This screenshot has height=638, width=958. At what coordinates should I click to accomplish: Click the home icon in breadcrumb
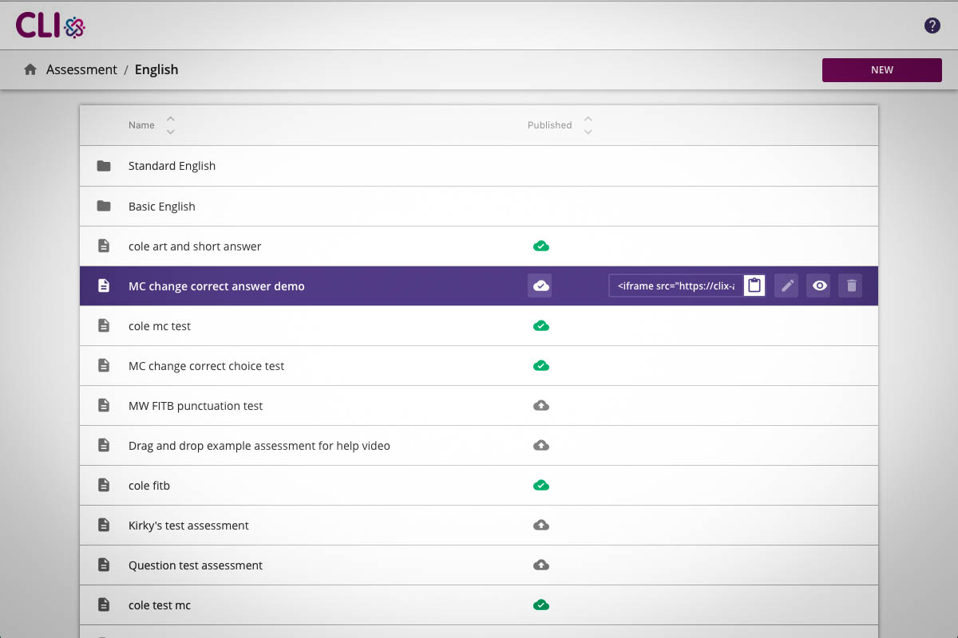pyautogui.click(x=30, y=69)
